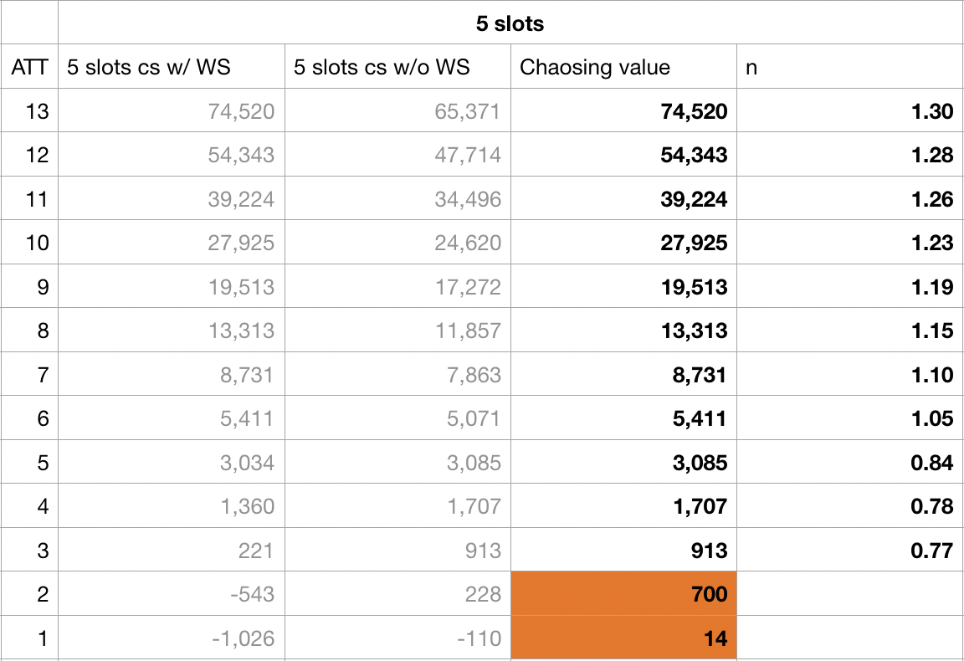The width and height of the screenshot is (964, 661).
Task: Click the n value 0.84 cell
Action: (x=849, y=463)
